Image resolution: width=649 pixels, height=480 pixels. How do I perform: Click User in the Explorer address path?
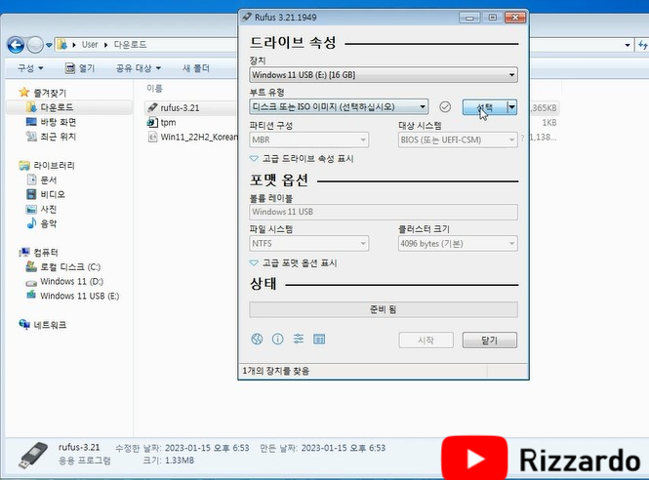(90, 45)
